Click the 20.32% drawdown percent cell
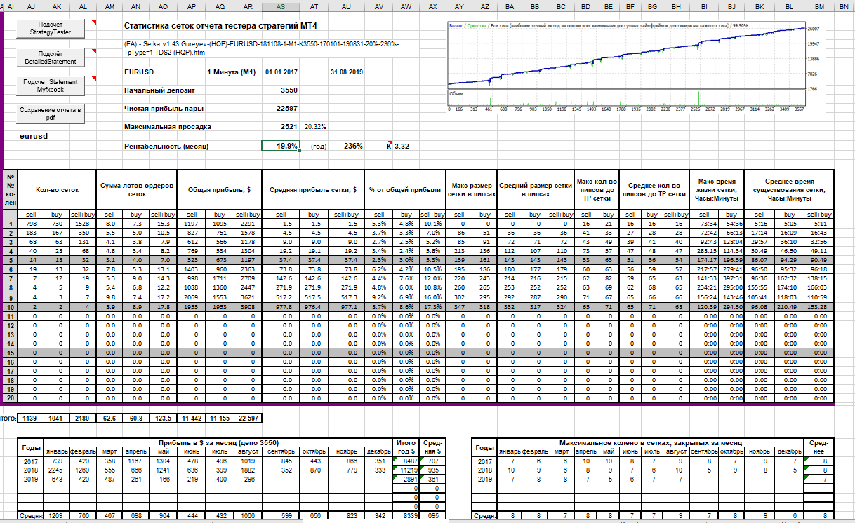The height and width of the screenshot is (523, 855). pos(314,128)
